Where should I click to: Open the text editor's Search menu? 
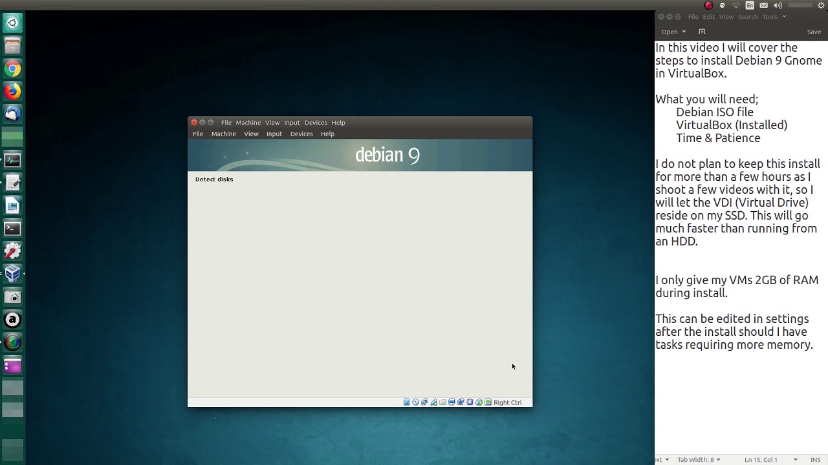pyautogui.click(x=748, y=17)
